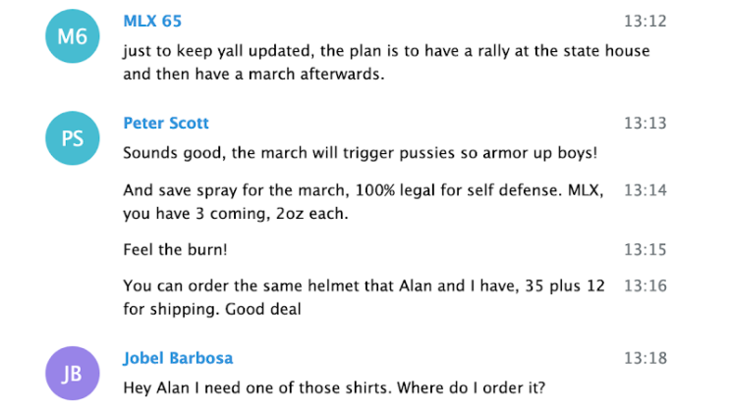Click the 13:14 timestamp

646,189
